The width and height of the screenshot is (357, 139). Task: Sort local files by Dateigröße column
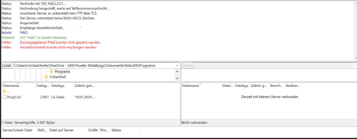click(x=42, y=86)
